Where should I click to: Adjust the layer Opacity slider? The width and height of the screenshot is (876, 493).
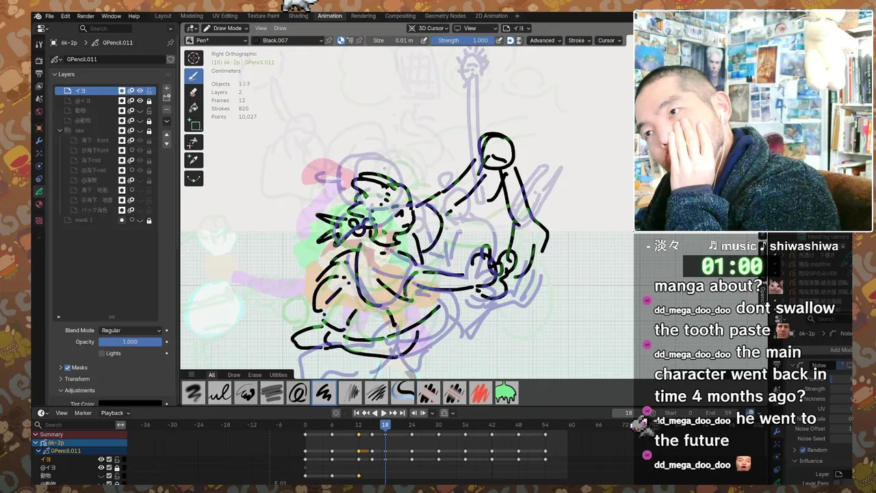[130, 342]
